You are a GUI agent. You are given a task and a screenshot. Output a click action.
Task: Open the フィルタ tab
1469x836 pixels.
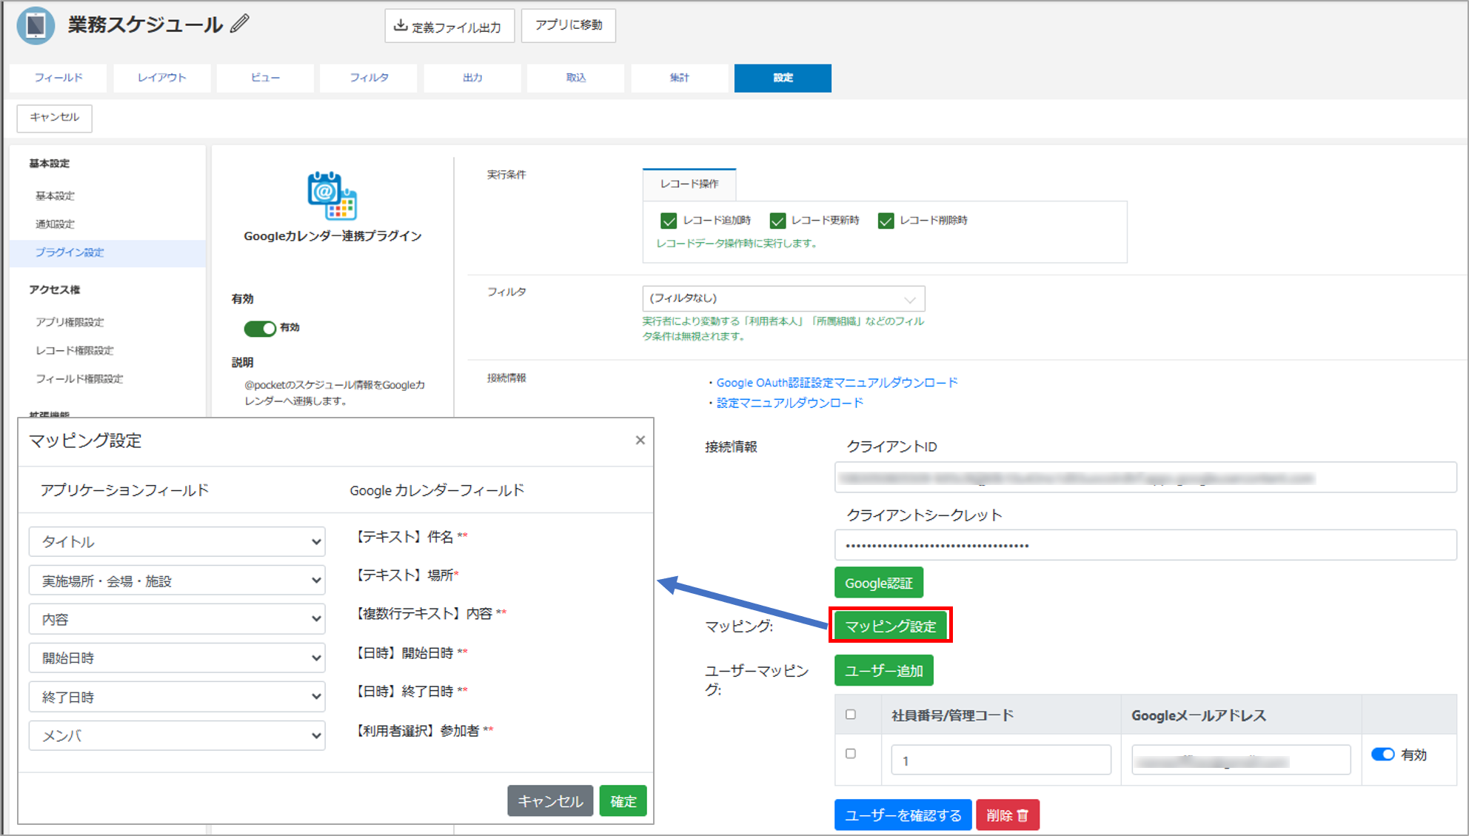(369, 78)
